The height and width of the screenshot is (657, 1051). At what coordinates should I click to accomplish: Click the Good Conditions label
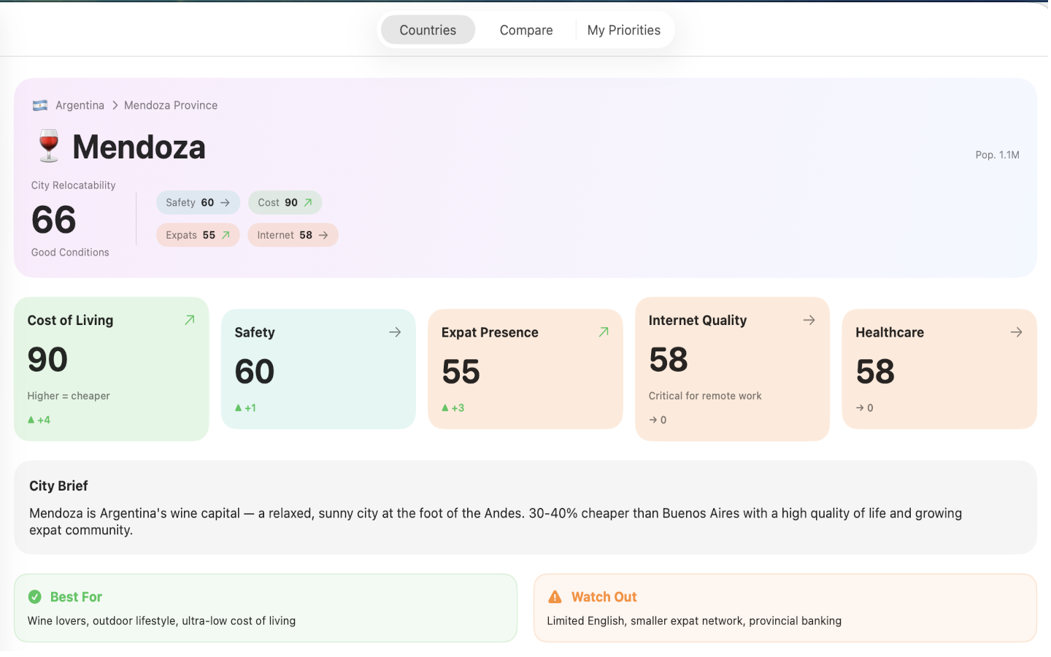70,253
